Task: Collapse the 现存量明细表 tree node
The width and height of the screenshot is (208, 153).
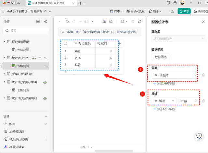Action: [5, 42]
